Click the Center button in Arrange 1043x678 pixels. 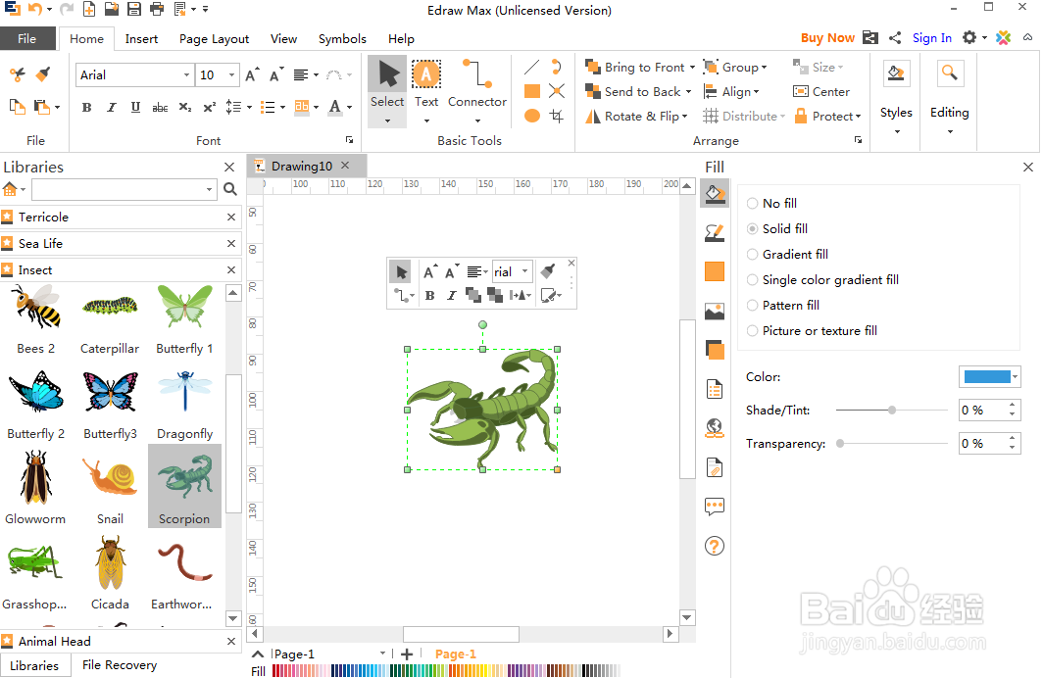(821, 92)
